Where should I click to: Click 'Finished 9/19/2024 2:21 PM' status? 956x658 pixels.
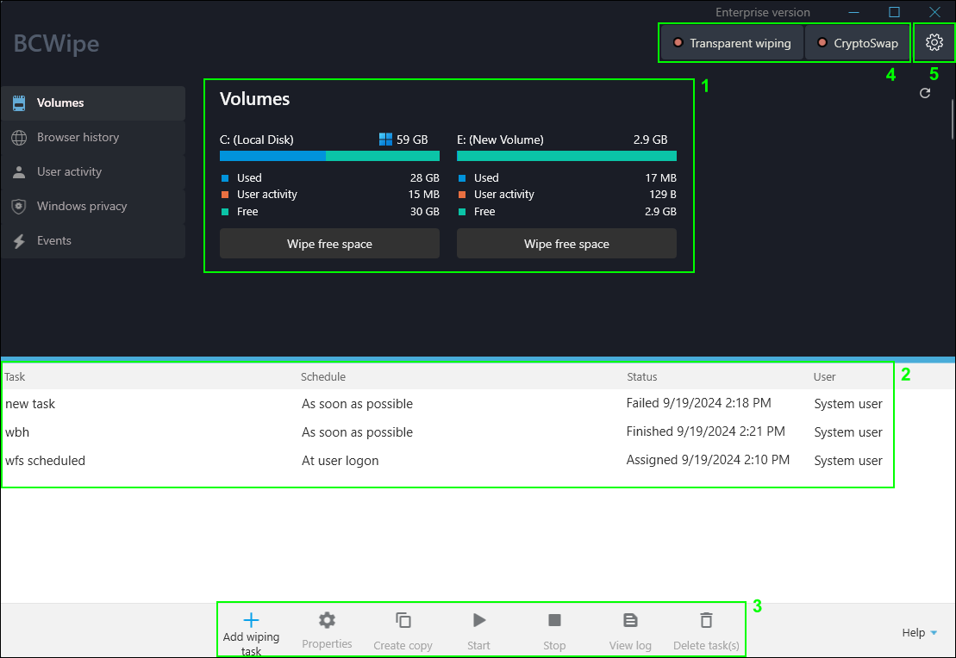click(705, 431)
